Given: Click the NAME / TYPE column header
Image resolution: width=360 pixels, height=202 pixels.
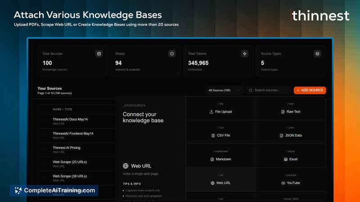Looking at the screenshot, I should click(63, 110).
